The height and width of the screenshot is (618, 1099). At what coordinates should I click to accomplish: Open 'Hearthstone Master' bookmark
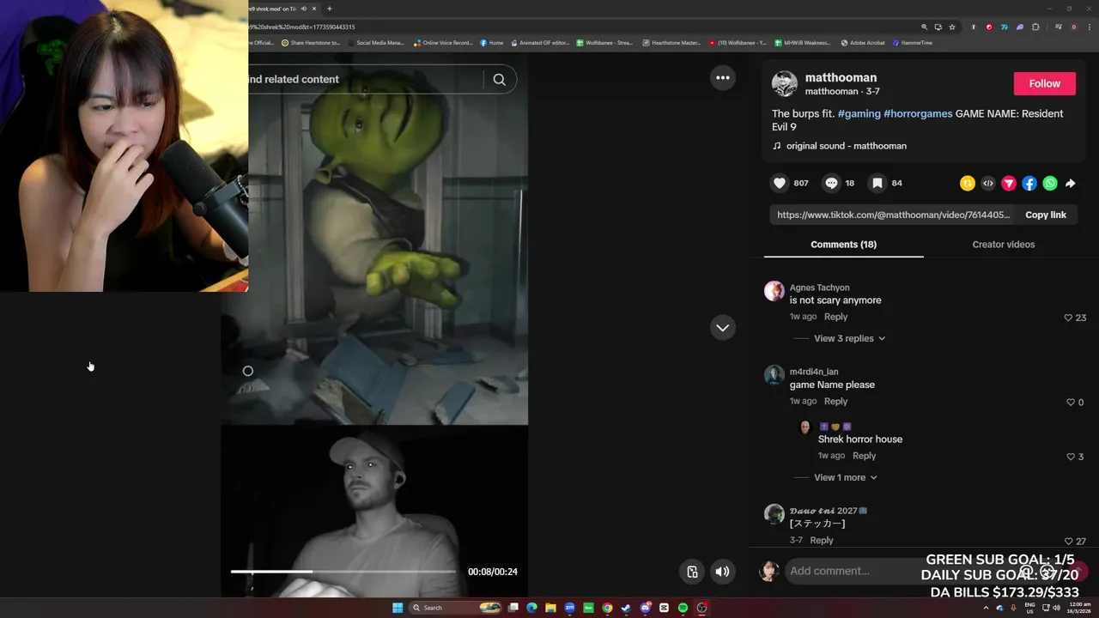pos(671,43)
